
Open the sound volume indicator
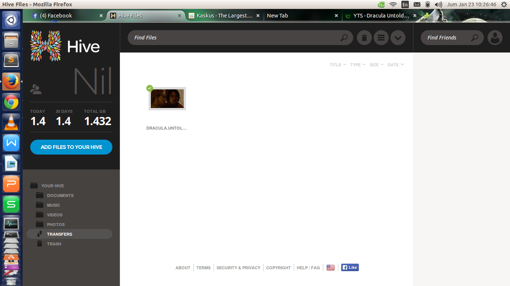(x=438, y=5)
